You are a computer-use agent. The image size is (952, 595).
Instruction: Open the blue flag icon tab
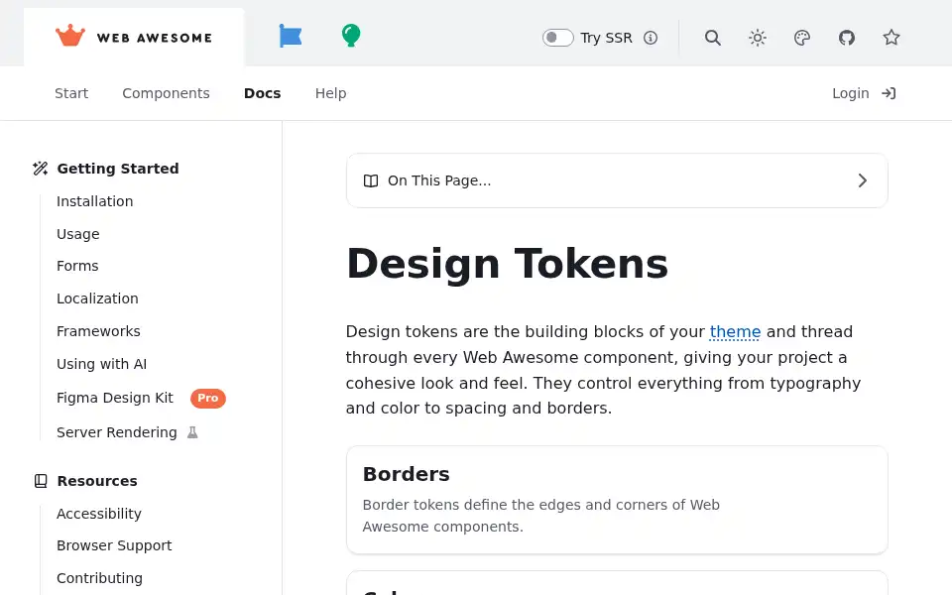coord(291,36)
